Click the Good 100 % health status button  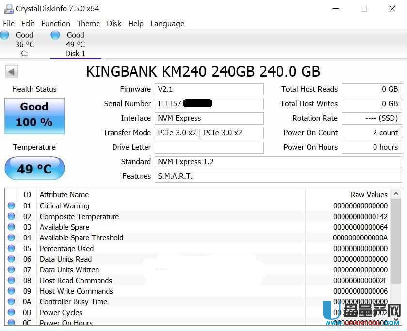coord(34,115)
